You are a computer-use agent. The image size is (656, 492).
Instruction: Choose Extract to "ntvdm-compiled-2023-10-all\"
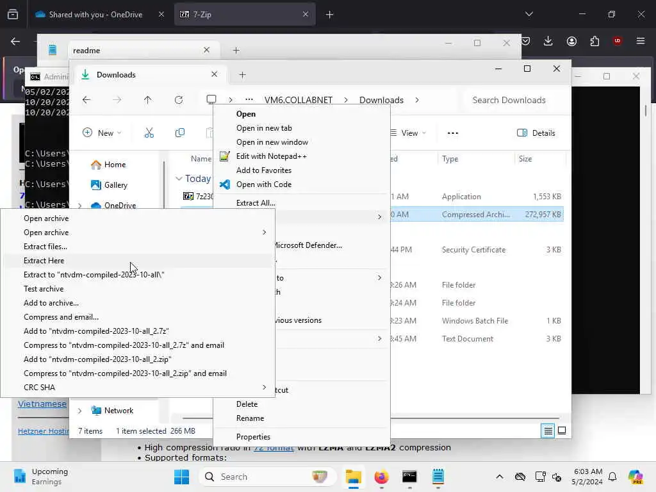(x=137, y=275)
